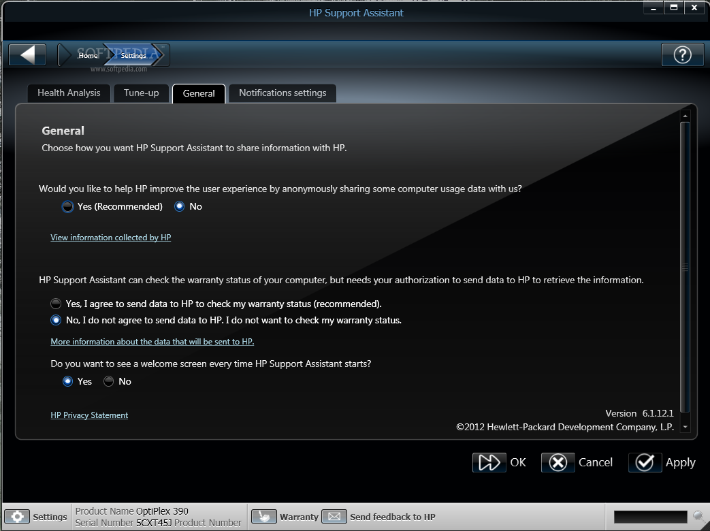Switch to the Tune-up tab
This screenshot has height=531, width=710.
[142, 93]
